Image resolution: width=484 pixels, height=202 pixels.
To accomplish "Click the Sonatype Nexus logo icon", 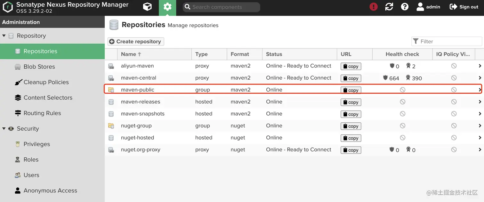I will coord(7,7).
